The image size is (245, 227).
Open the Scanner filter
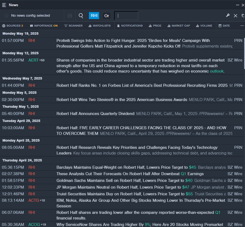[x=73, y=26]
